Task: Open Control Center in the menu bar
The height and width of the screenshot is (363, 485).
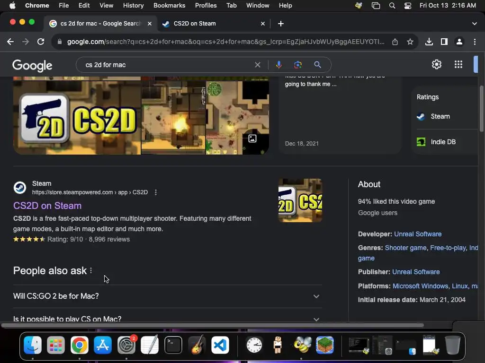Action: click(408, 6)
